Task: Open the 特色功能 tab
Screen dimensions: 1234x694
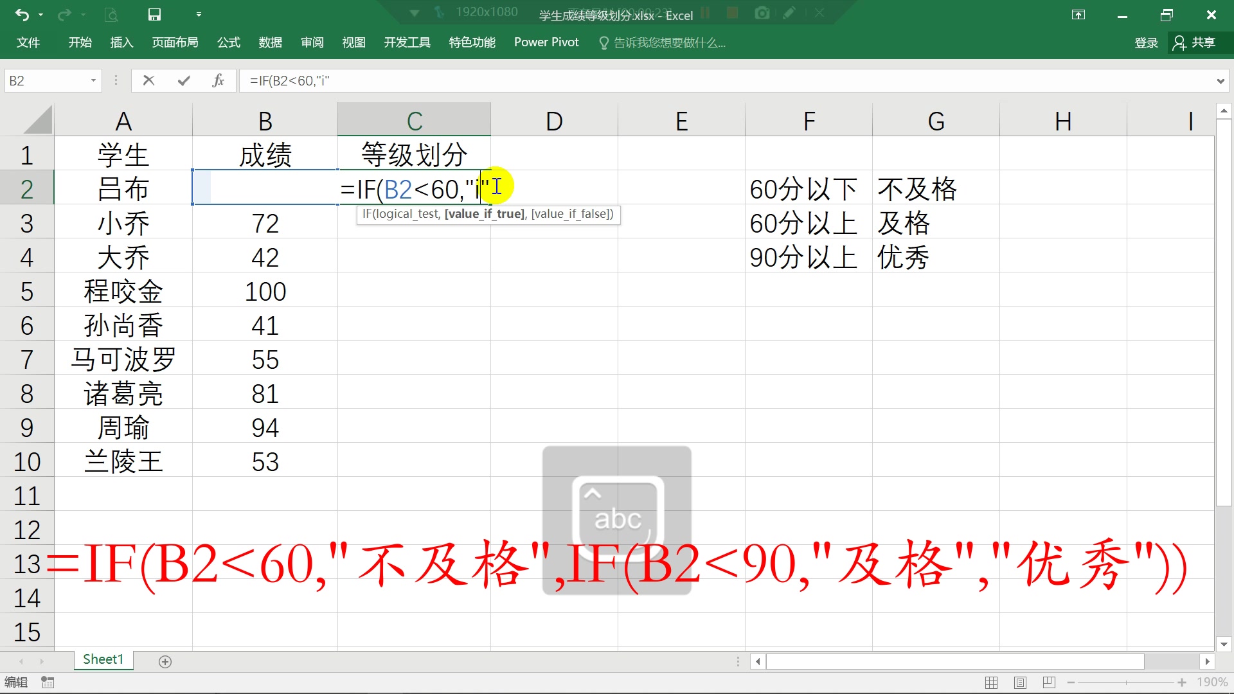Action: pos(472,42)
